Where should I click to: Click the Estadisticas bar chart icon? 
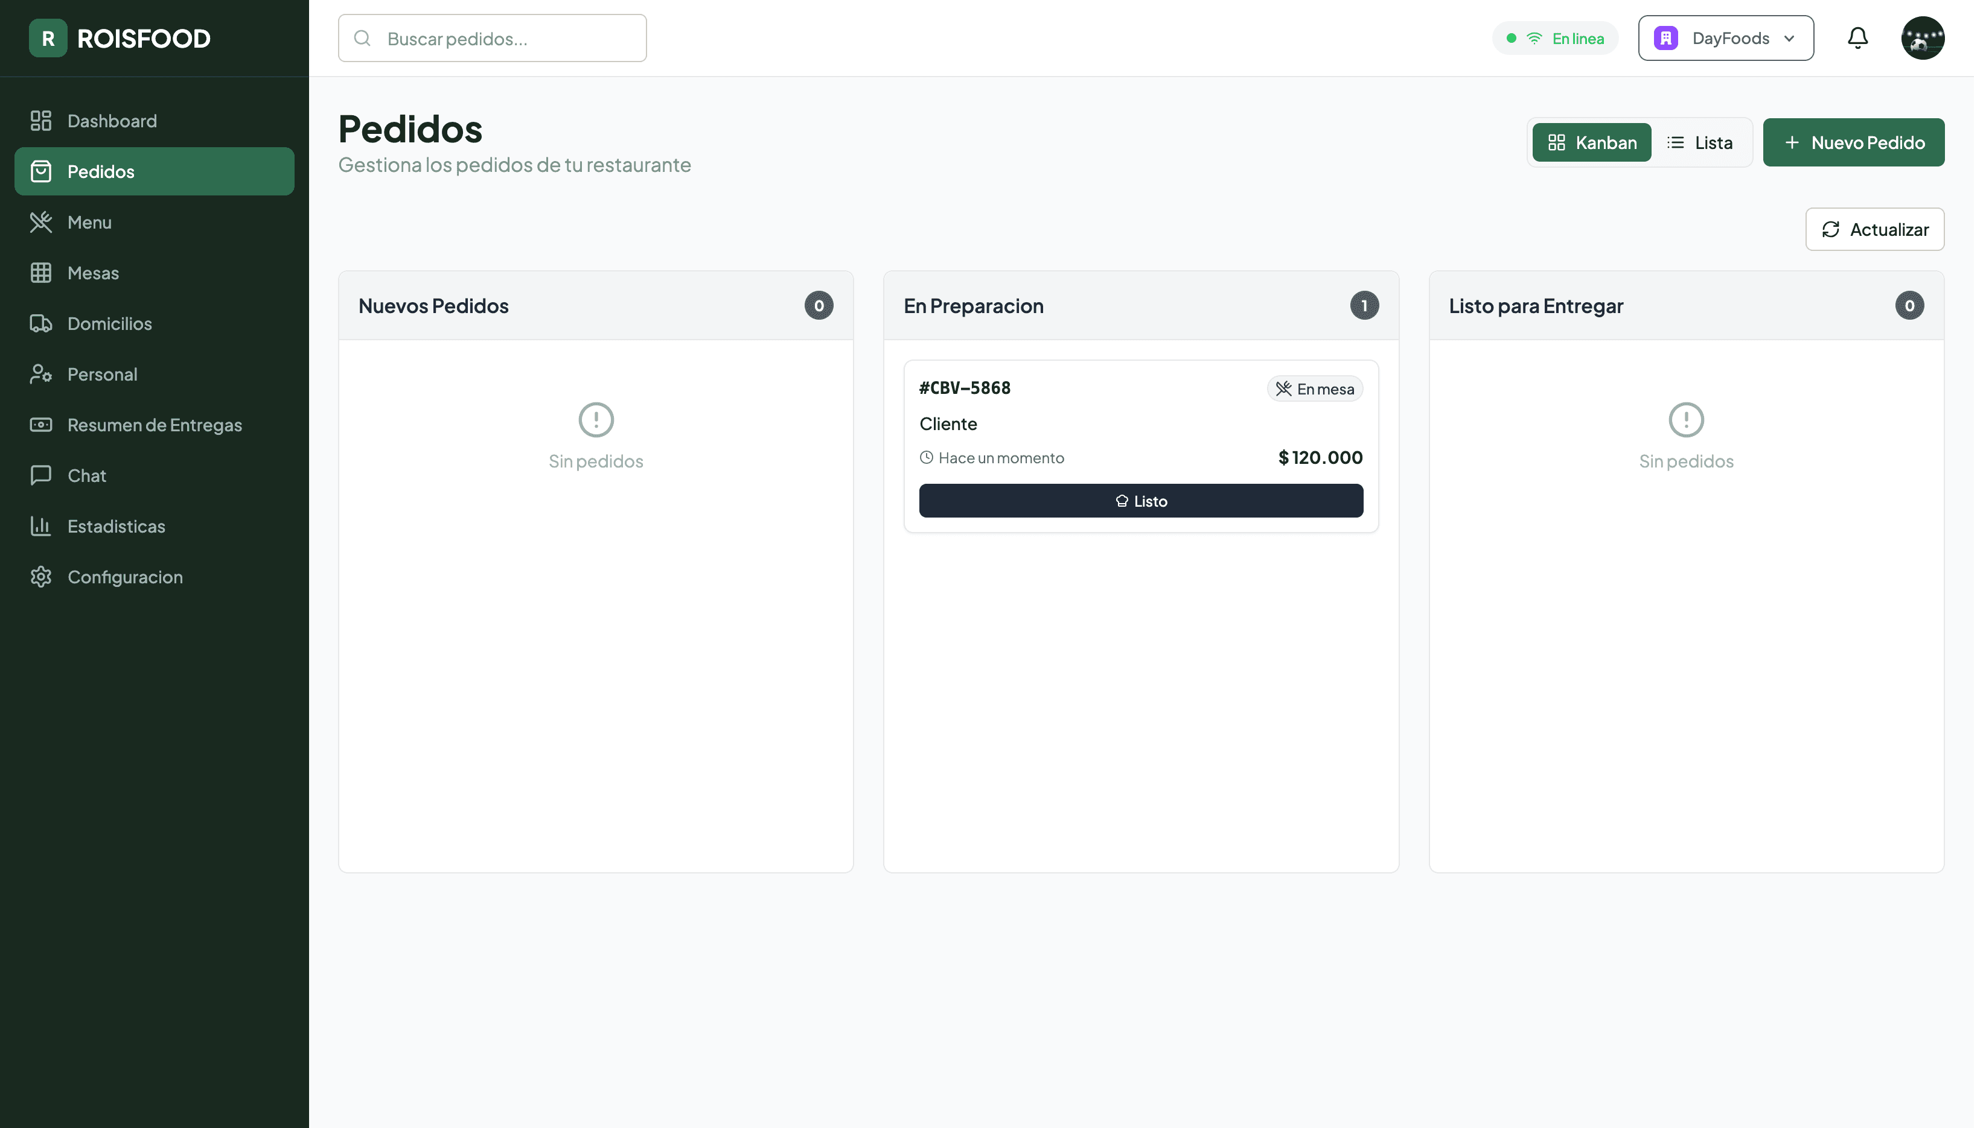pos(40,526)
